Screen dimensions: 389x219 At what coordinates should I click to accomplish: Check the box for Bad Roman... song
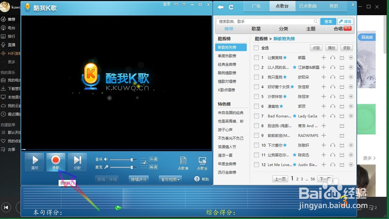(256, 116)
